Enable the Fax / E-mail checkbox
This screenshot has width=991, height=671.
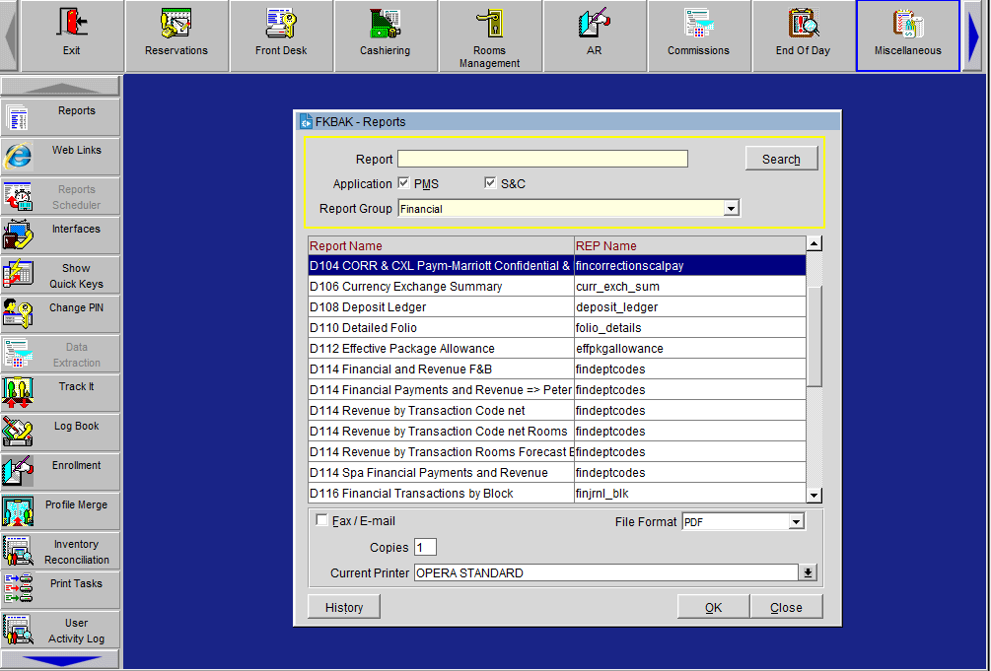pyautogui.click(x=321, y=520)
